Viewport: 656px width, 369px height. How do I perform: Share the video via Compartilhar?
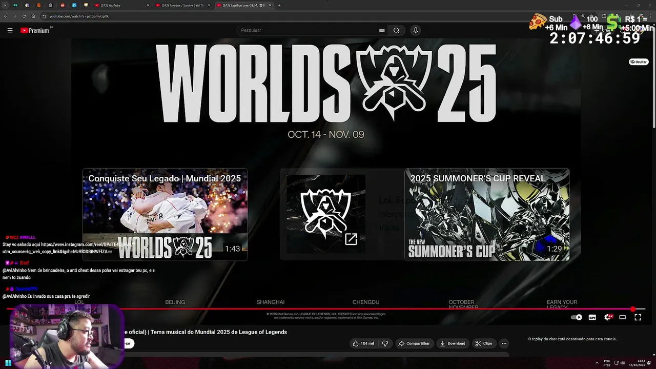pos(414,343)
